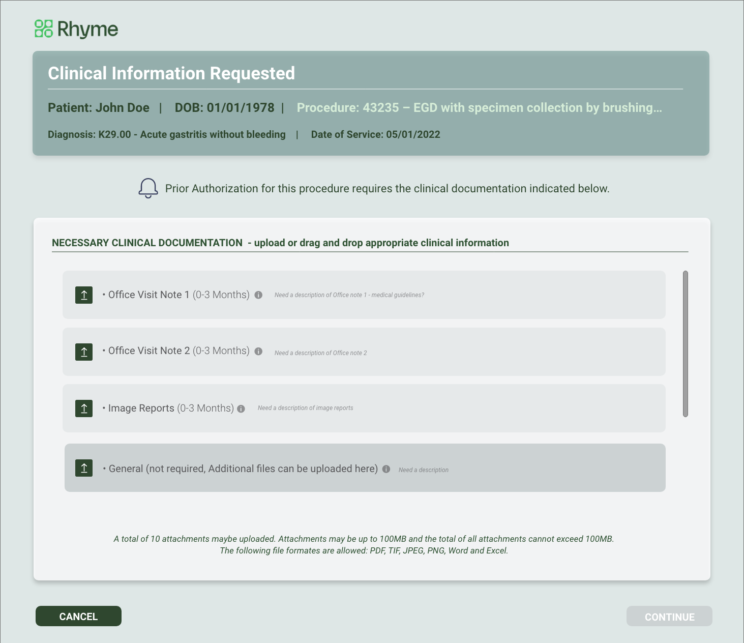
Task: Click the Office note 1 medical guidelines description
Action: (x=349, y=295)
